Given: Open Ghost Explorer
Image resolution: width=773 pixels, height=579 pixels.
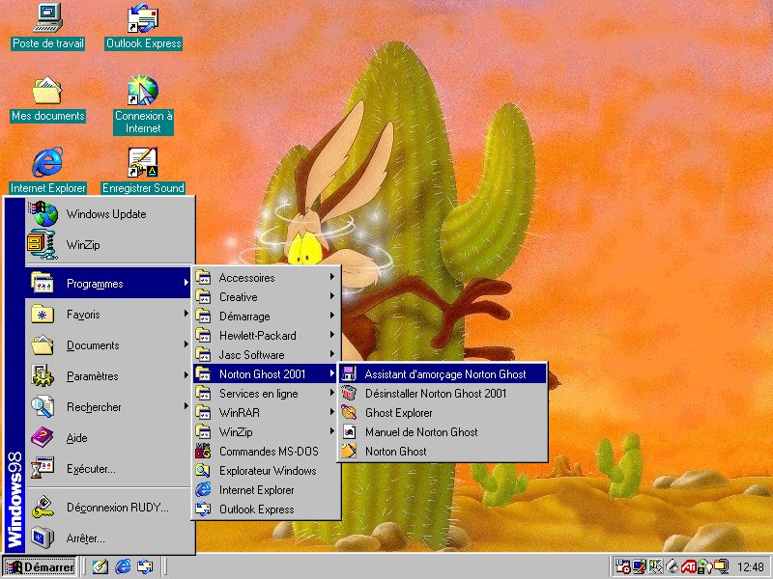Looking at the screenshot, I should (443, 413).
